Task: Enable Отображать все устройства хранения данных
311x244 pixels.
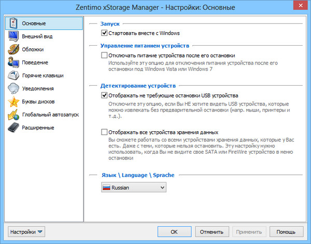Action: [x=105, y=132]
